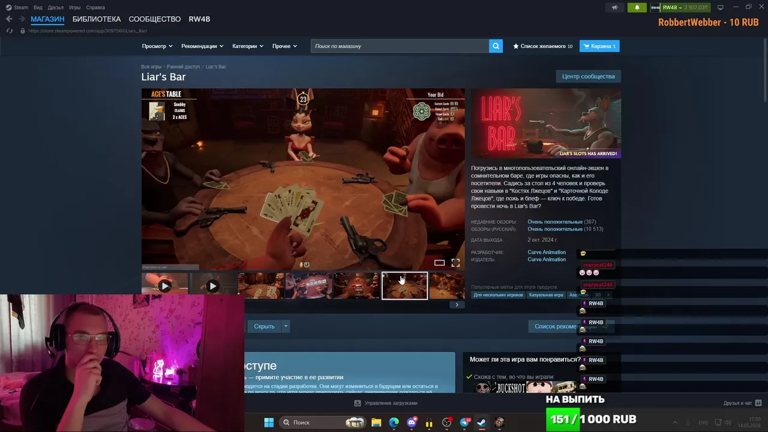Click the Скрыть button
The image size is (768, 432).
(x=264, y=326)
